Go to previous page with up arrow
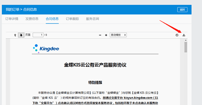Screen dimensions: 202x105 click(x=15, y=35)
